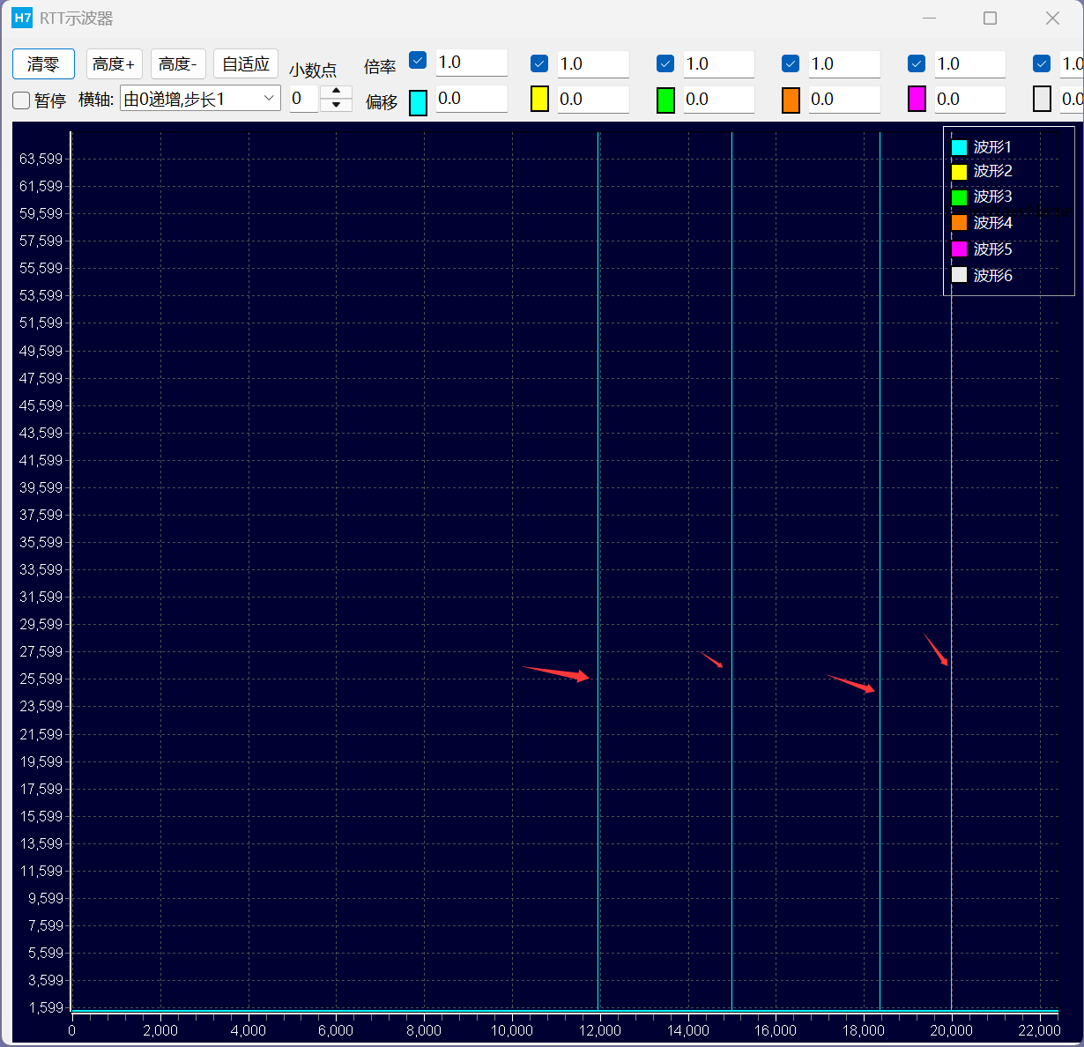
Task: Open the 横轴 mode dropdown
Action: point(200,100)
